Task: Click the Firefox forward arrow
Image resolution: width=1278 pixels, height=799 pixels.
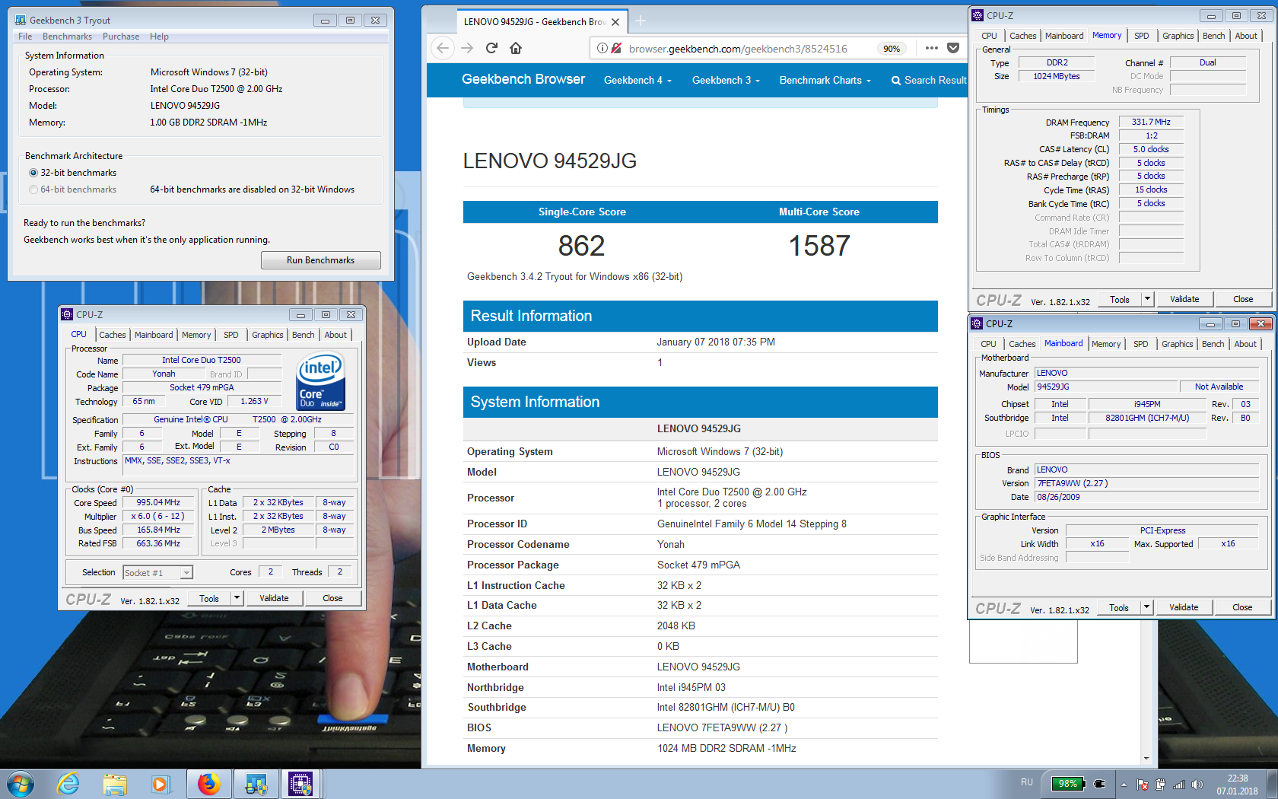Action: (x=467, y=48)
